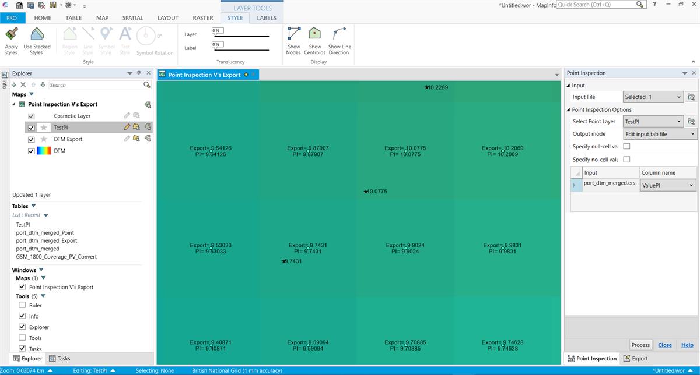Uncheck the DTM Export layer visibility
The width and height of the screenshot is (700, 375).
[32, 139]
